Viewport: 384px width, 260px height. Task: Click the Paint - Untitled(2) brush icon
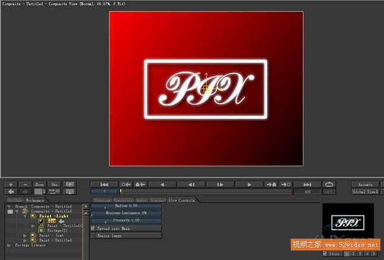(41, 226)
